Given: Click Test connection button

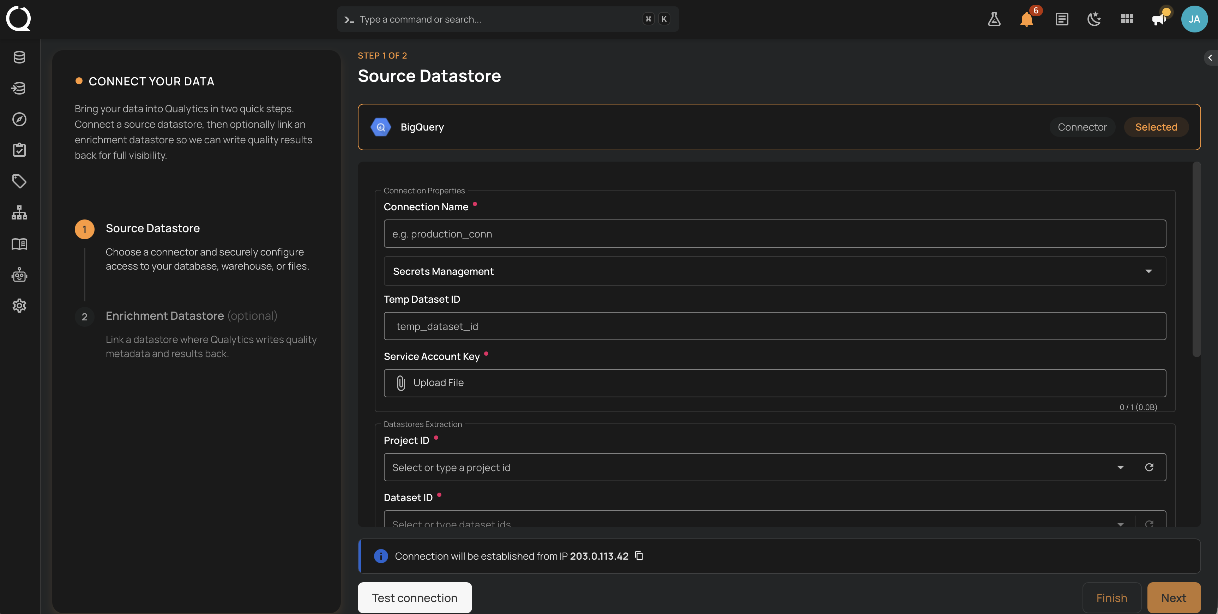Looking at the screenshot, I should [414, 598].
